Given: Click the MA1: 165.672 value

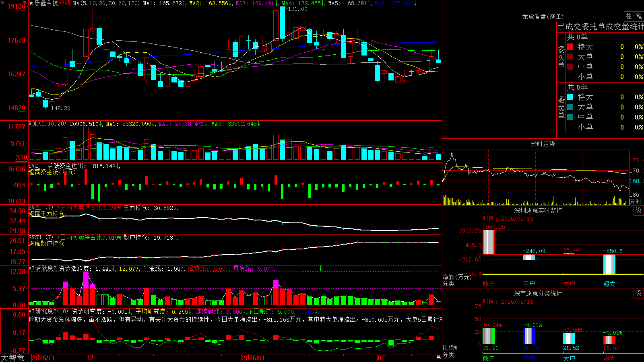Looking at the screenshot, I should point(162,3).
